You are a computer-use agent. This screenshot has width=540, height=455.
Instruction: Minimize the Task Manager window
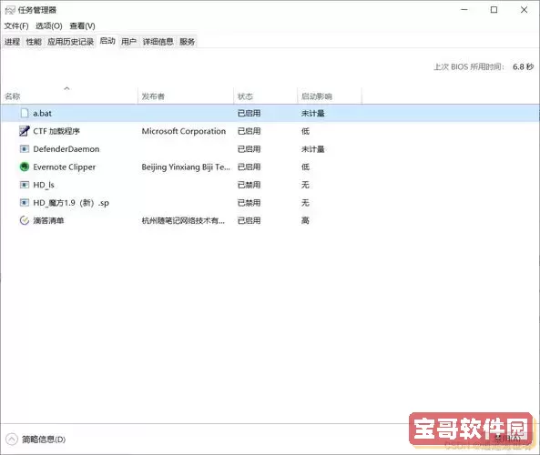click(464, 10)
